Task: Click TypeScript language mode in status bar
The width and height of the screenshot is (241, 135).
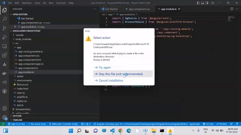Action: [x=194, y=124]
